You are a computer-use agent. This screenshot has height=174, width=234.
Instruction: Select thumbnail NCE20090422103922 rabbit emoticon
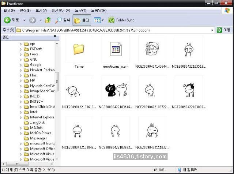116,131
